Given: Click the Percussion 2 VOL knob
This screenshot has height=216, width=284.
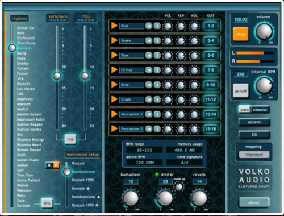Looking at the screenshot, I should (194, 129).
